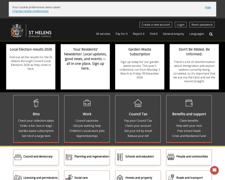Open the Residents' Newsletter sign up card
The width and height of the screenshot is (225, 180).
(85, 67)
